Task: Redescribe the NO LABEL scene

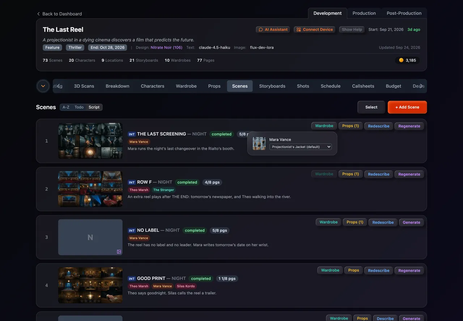Action: point(383,222)
